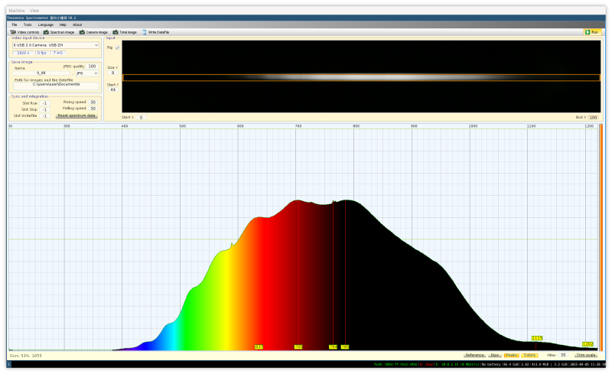Open the JPG image format dropdown
This screenshot has height=374, width=612.
point(86,73)
